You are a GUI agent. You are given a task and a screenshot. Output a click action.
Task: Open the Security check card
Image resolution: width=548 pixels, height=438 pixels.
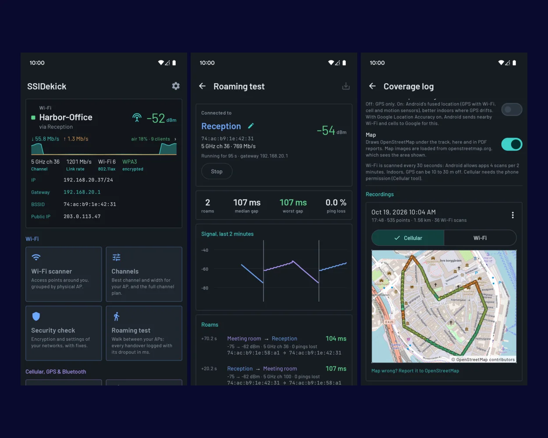coord(64,333)
